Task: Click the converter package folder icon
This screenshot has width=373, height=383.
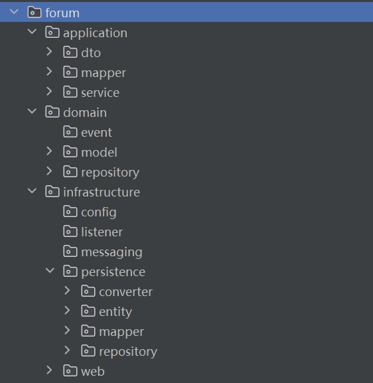Action: [x=88, y=291]
